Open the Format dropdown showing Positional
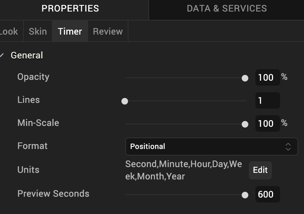 (x=206, y=147)
